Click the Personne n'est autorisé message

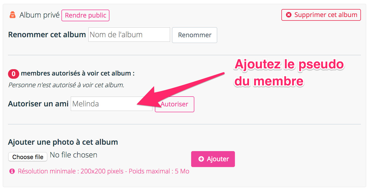tap(66, 85)
